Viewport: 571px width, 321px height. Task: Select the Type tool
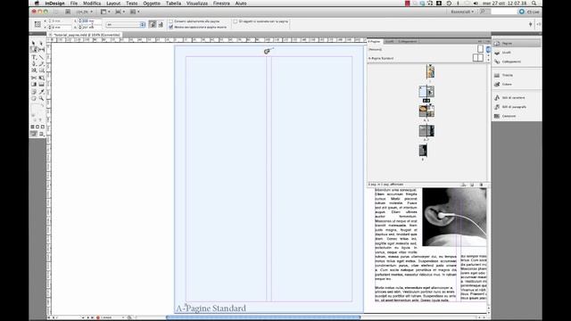point(34,57)
